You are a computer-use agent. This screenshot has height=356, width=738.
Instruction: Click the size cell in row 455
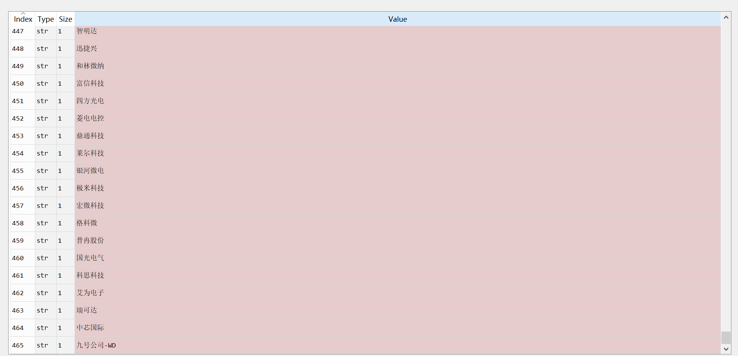pyautogui.click(x=66, y=171)
